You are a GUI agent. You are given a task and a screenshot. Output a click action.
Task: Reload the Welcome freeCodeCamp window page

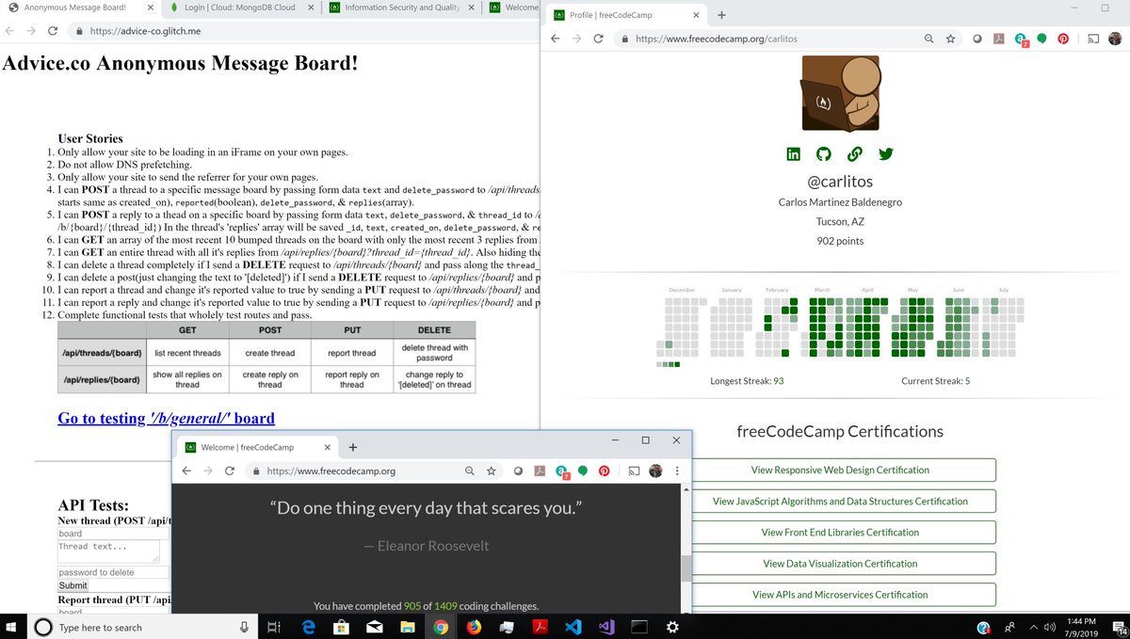[230, 471]
